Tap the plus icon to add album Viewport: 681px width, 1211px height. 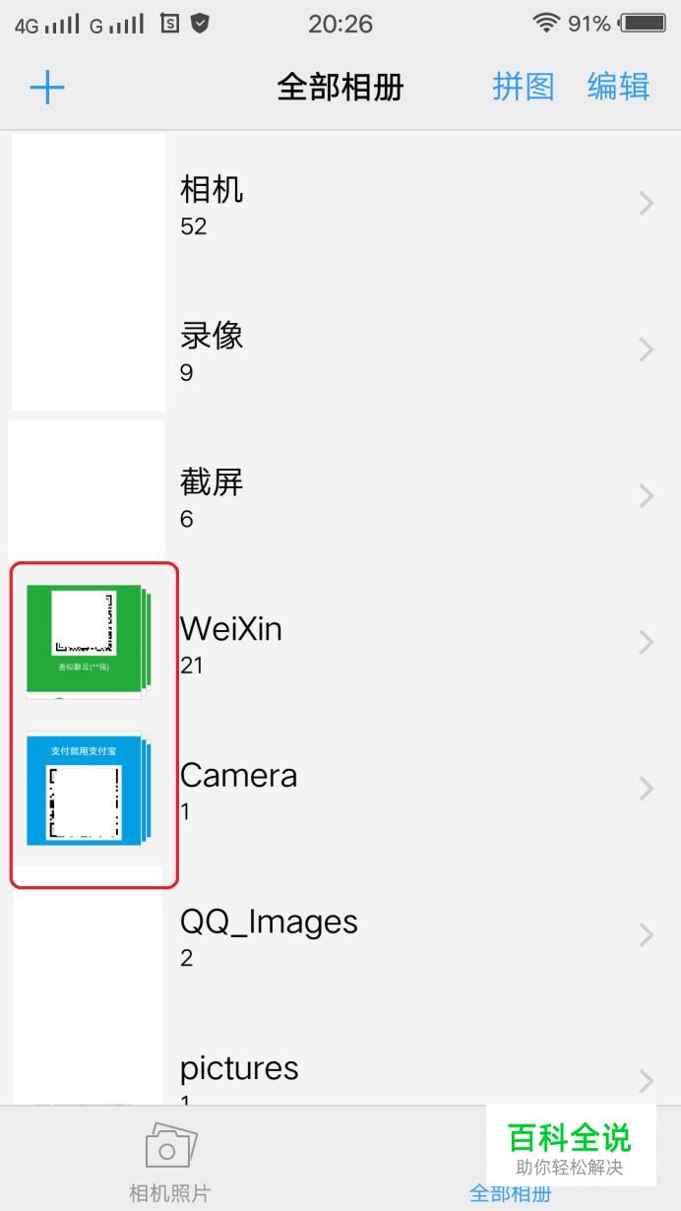(47, 88)
